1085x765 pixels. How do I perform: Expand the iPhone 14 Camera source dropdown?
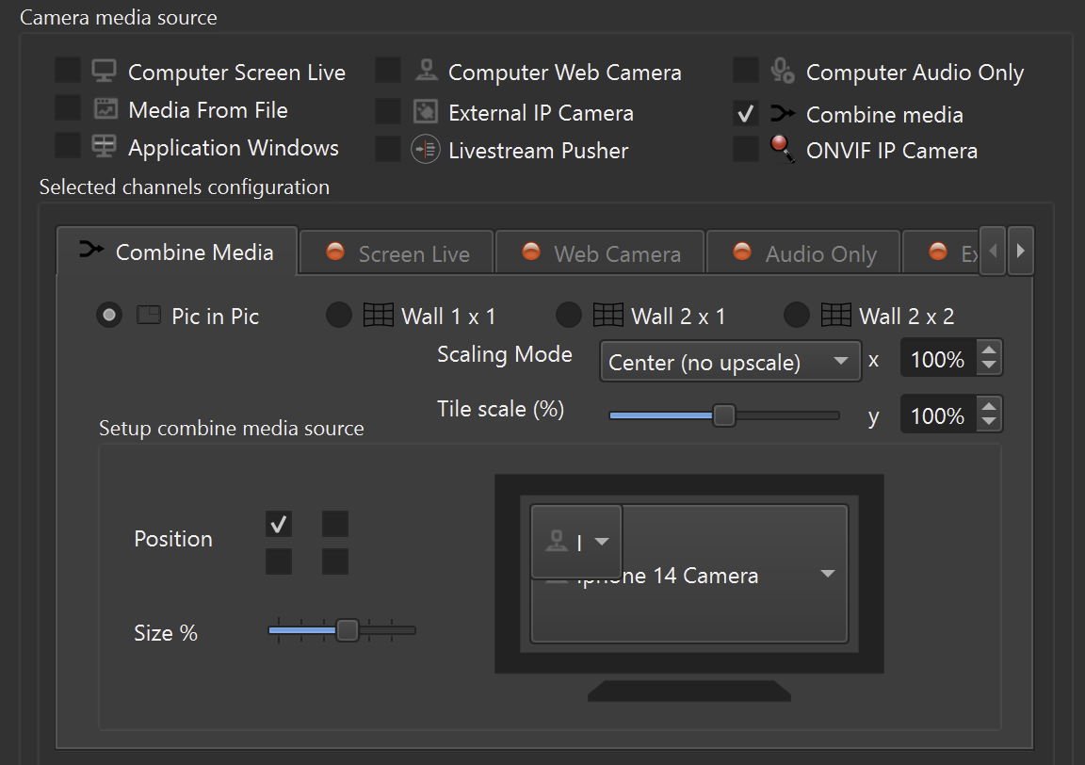pos(827,574)
